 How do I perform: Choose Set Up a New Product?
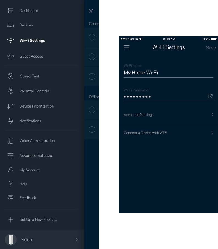(x=38, y=219)
